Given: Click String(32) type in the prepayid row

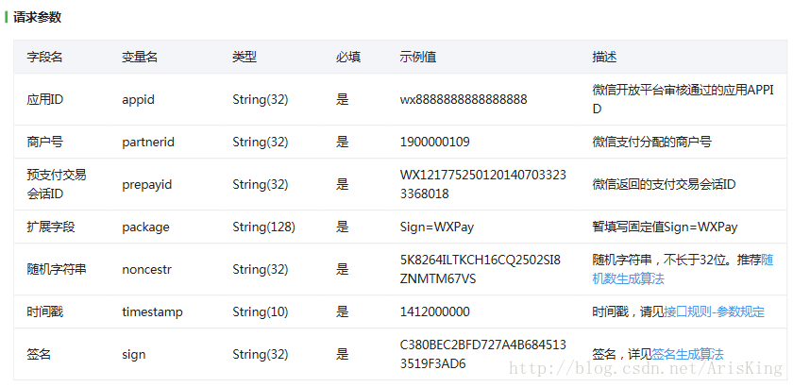Looking at the screenshot, I should point(260,185).
